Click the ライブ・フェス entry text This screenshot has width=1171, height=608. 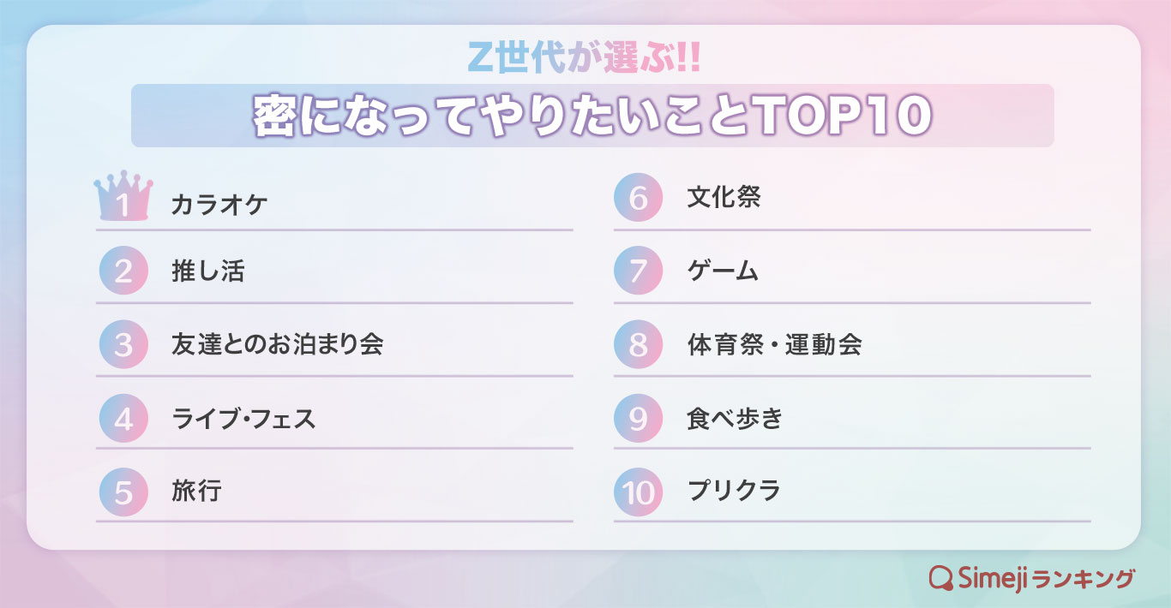(243, 419)
